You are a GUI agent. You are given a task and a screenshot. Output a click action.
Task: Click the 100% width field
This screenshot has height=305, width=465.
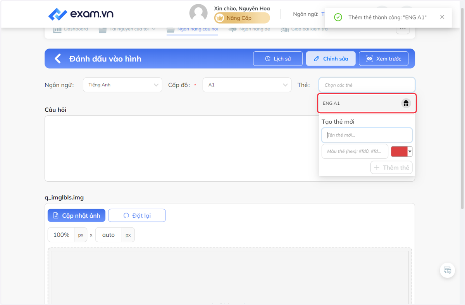[x=61, y=235]
